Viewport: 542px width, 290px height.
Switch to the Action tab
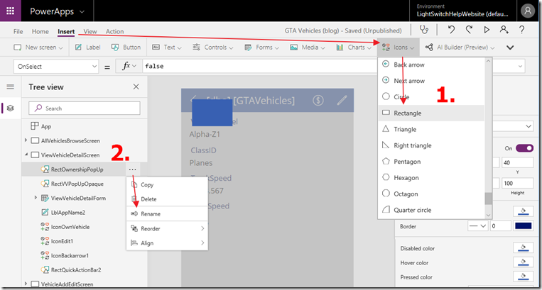pyautogui.click(x=114, y=31)
